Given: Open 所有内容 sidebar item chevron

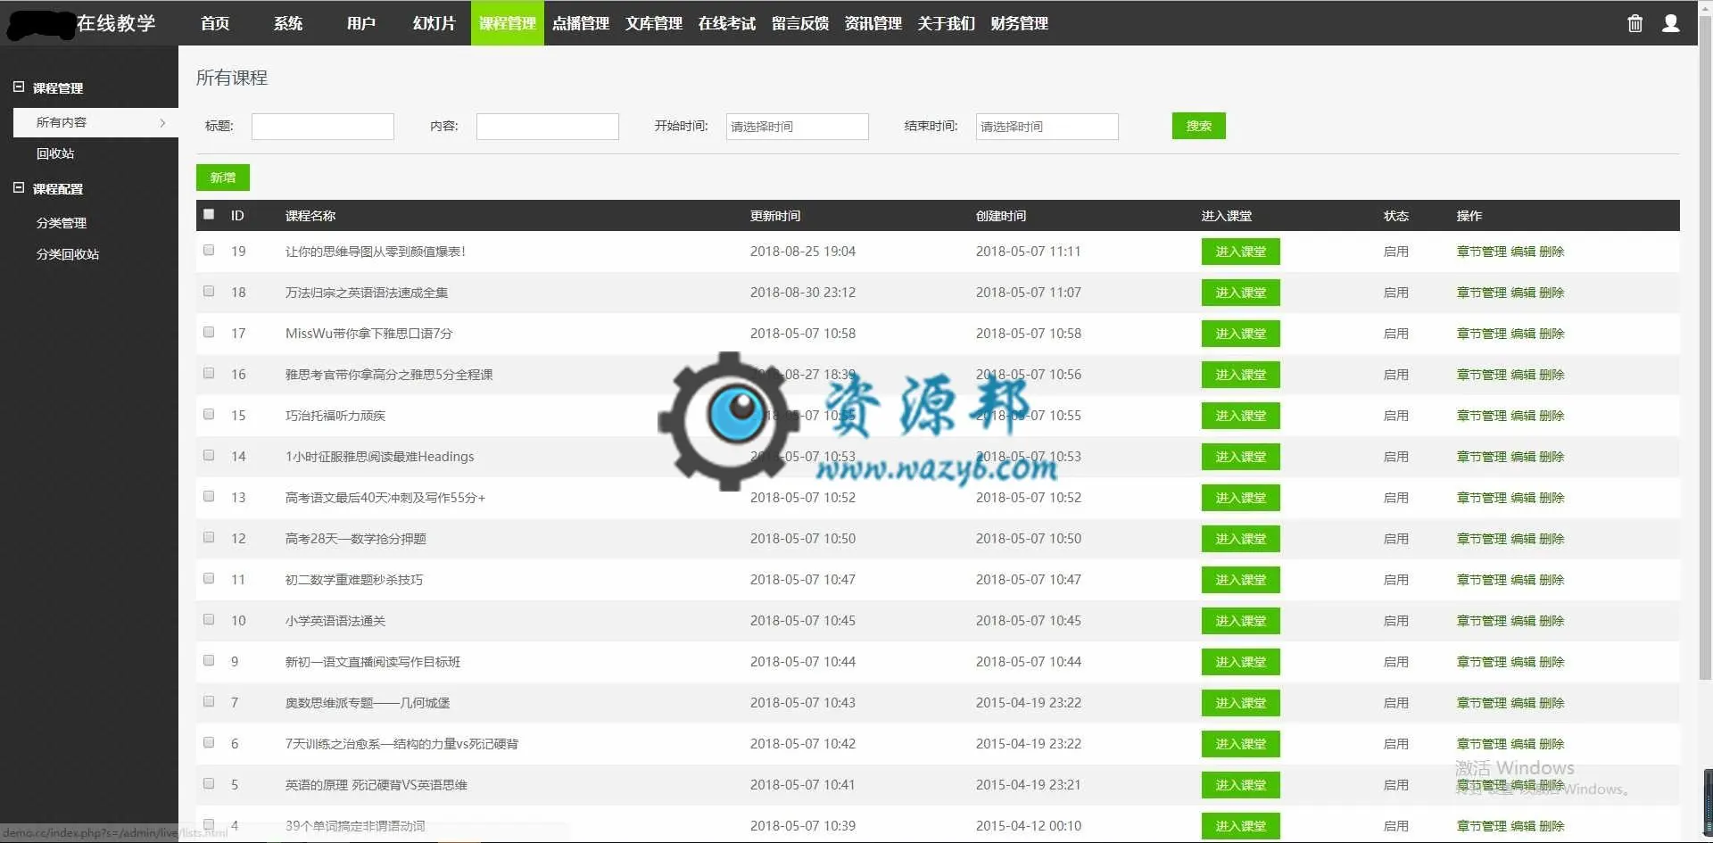Looking at the screenshot, I should 162,123.
